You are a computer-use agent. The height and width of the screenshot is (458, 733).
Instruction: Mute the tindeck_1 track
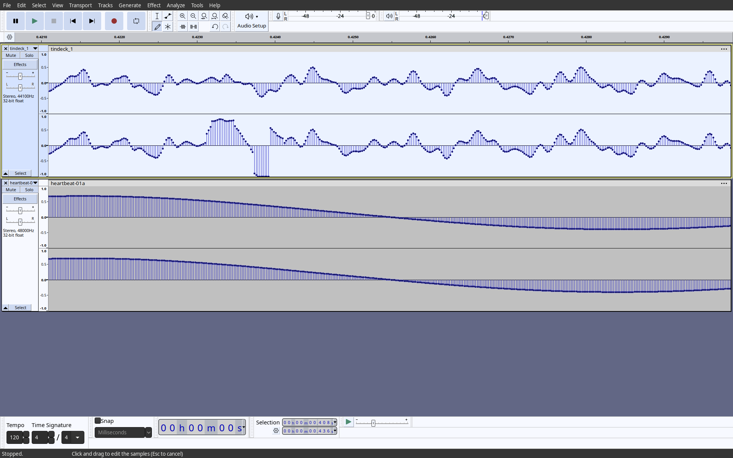pyautogui.click(x=11, y=55)
